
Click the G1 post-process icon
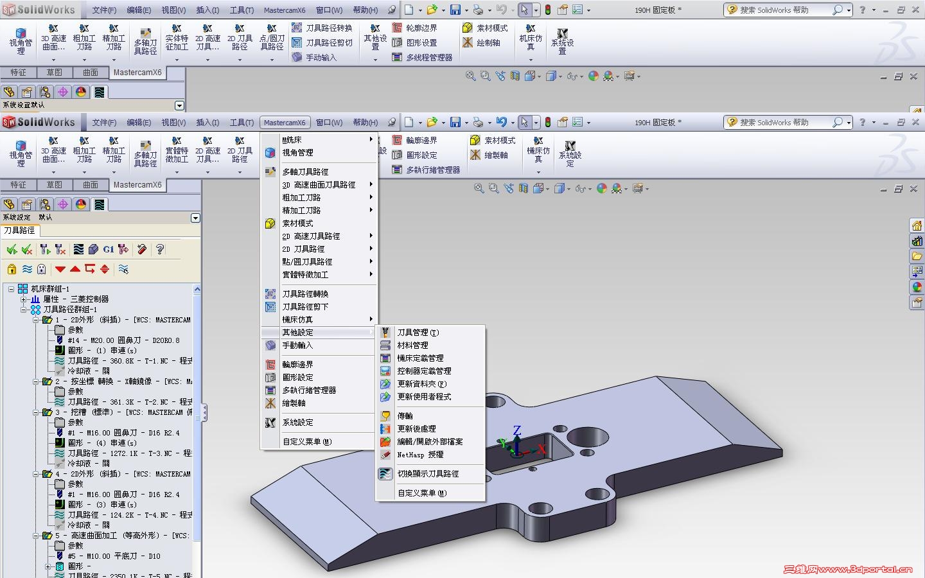(x=108, y=249)
